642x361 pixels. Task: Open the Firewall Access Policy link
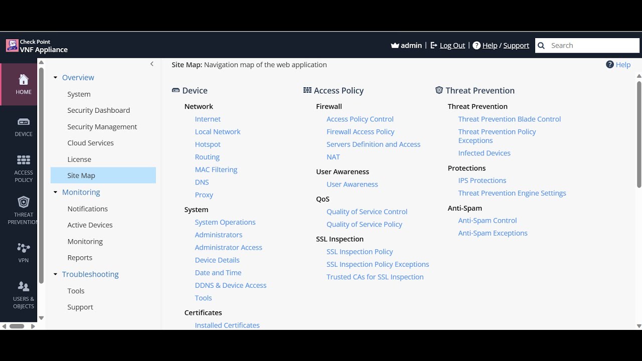click(x=361, y=132)
